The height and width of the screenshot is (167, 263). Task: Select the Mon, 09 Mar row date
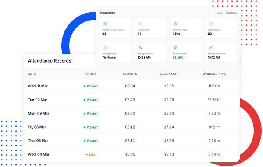(39, 114)
